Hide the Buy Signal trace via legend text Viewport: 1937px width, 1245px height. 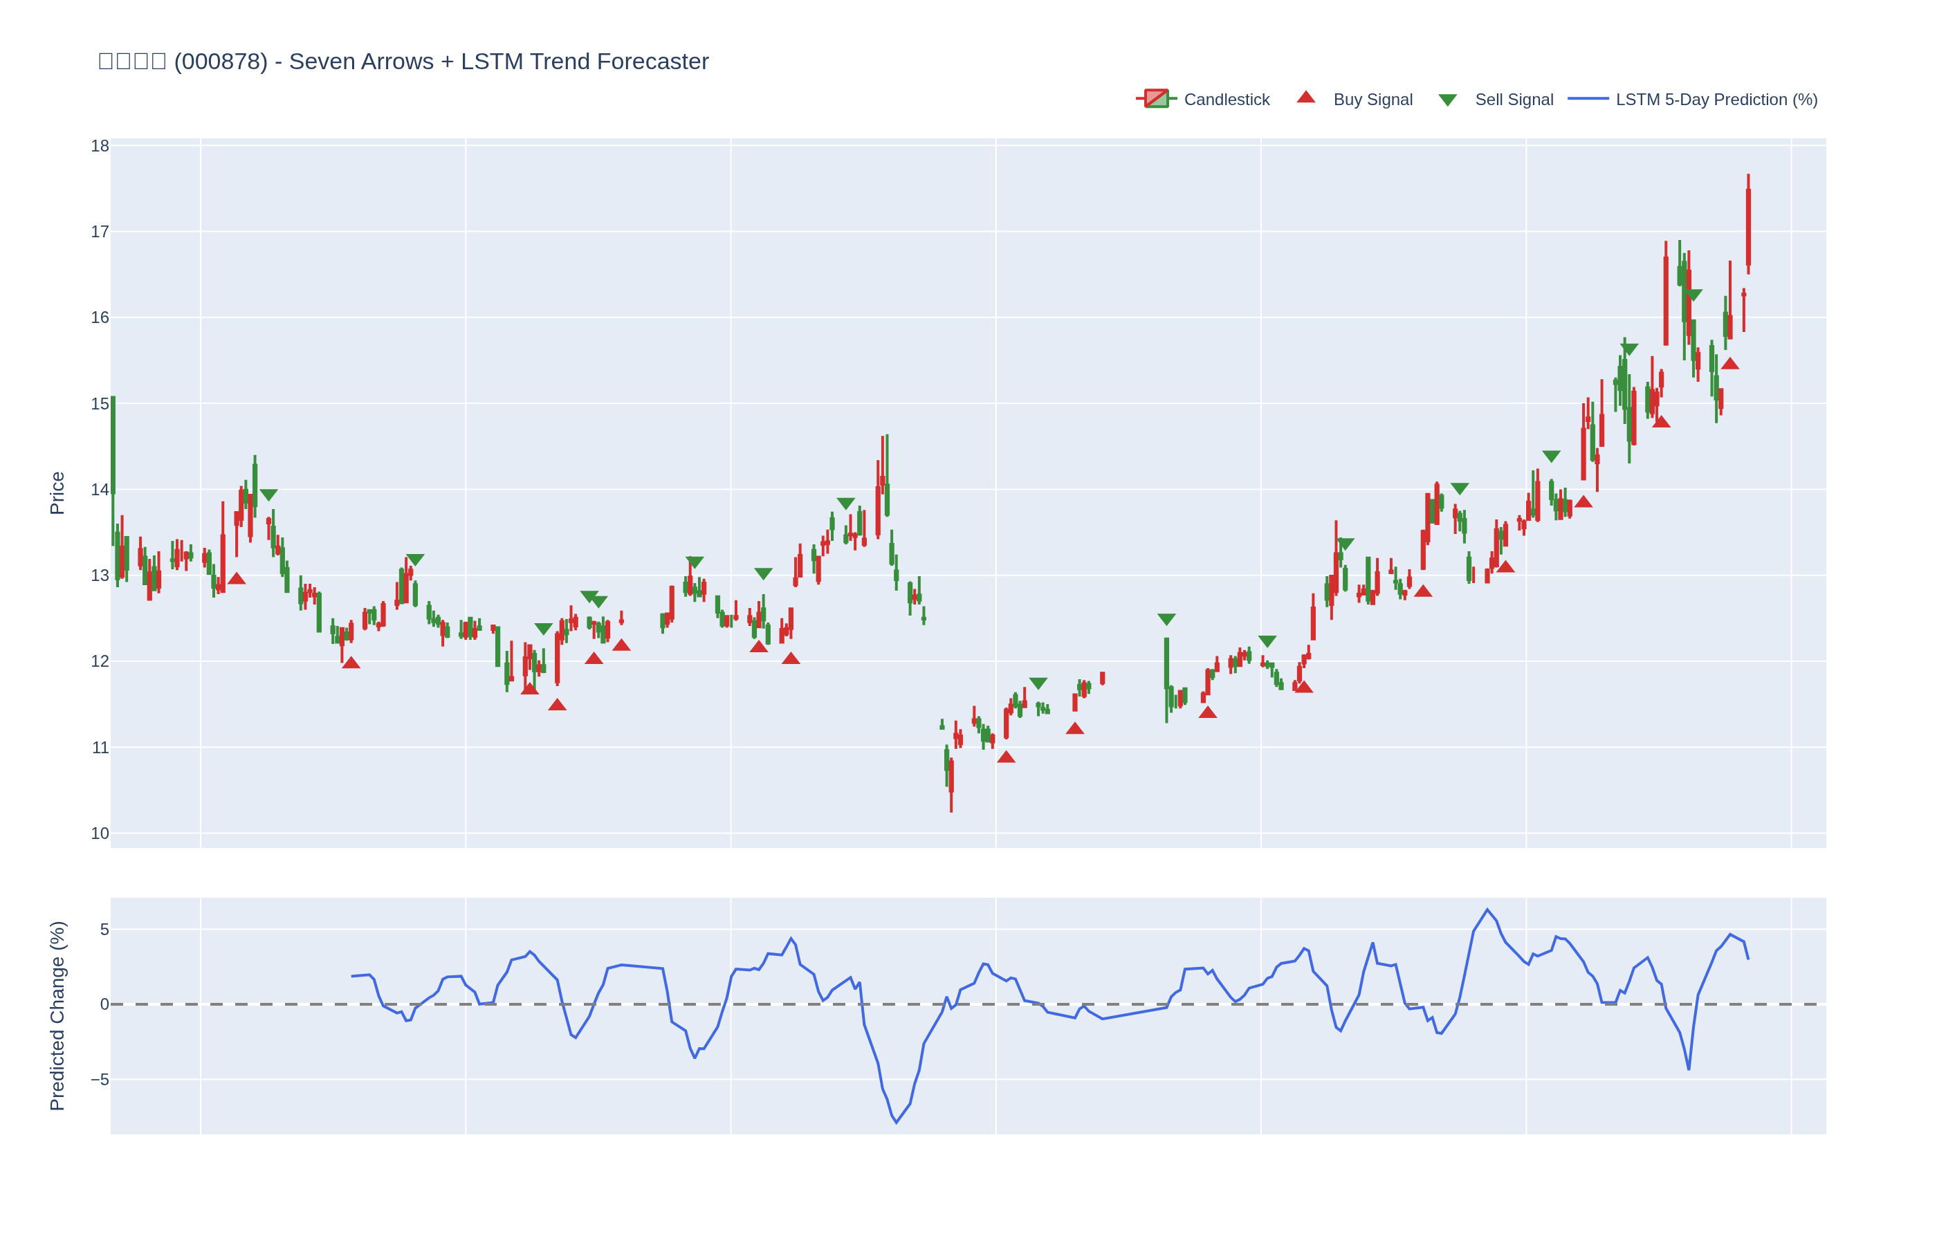tap(1372, 100)
